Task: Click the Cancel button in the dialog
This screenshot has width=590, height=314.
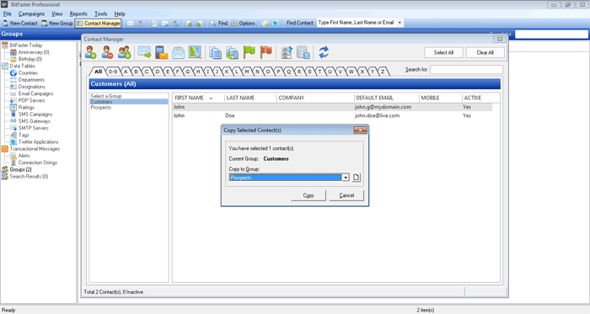Action: (x=346, y=195)
